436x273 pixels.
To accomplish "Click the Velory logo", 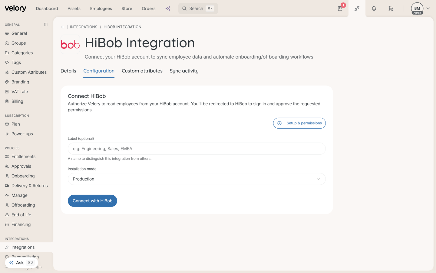I will [15, 8].
